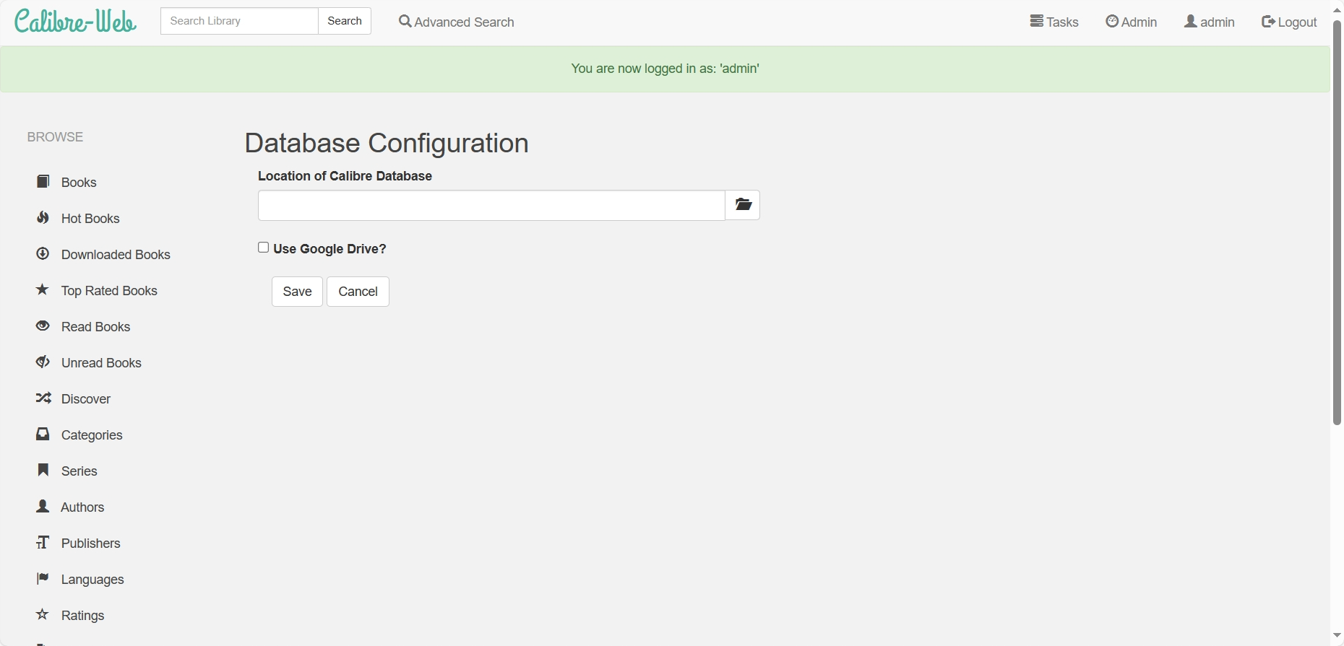Screen dimensions: 1344x646
Task: Open the admin user profile link
Action: 1210,22
